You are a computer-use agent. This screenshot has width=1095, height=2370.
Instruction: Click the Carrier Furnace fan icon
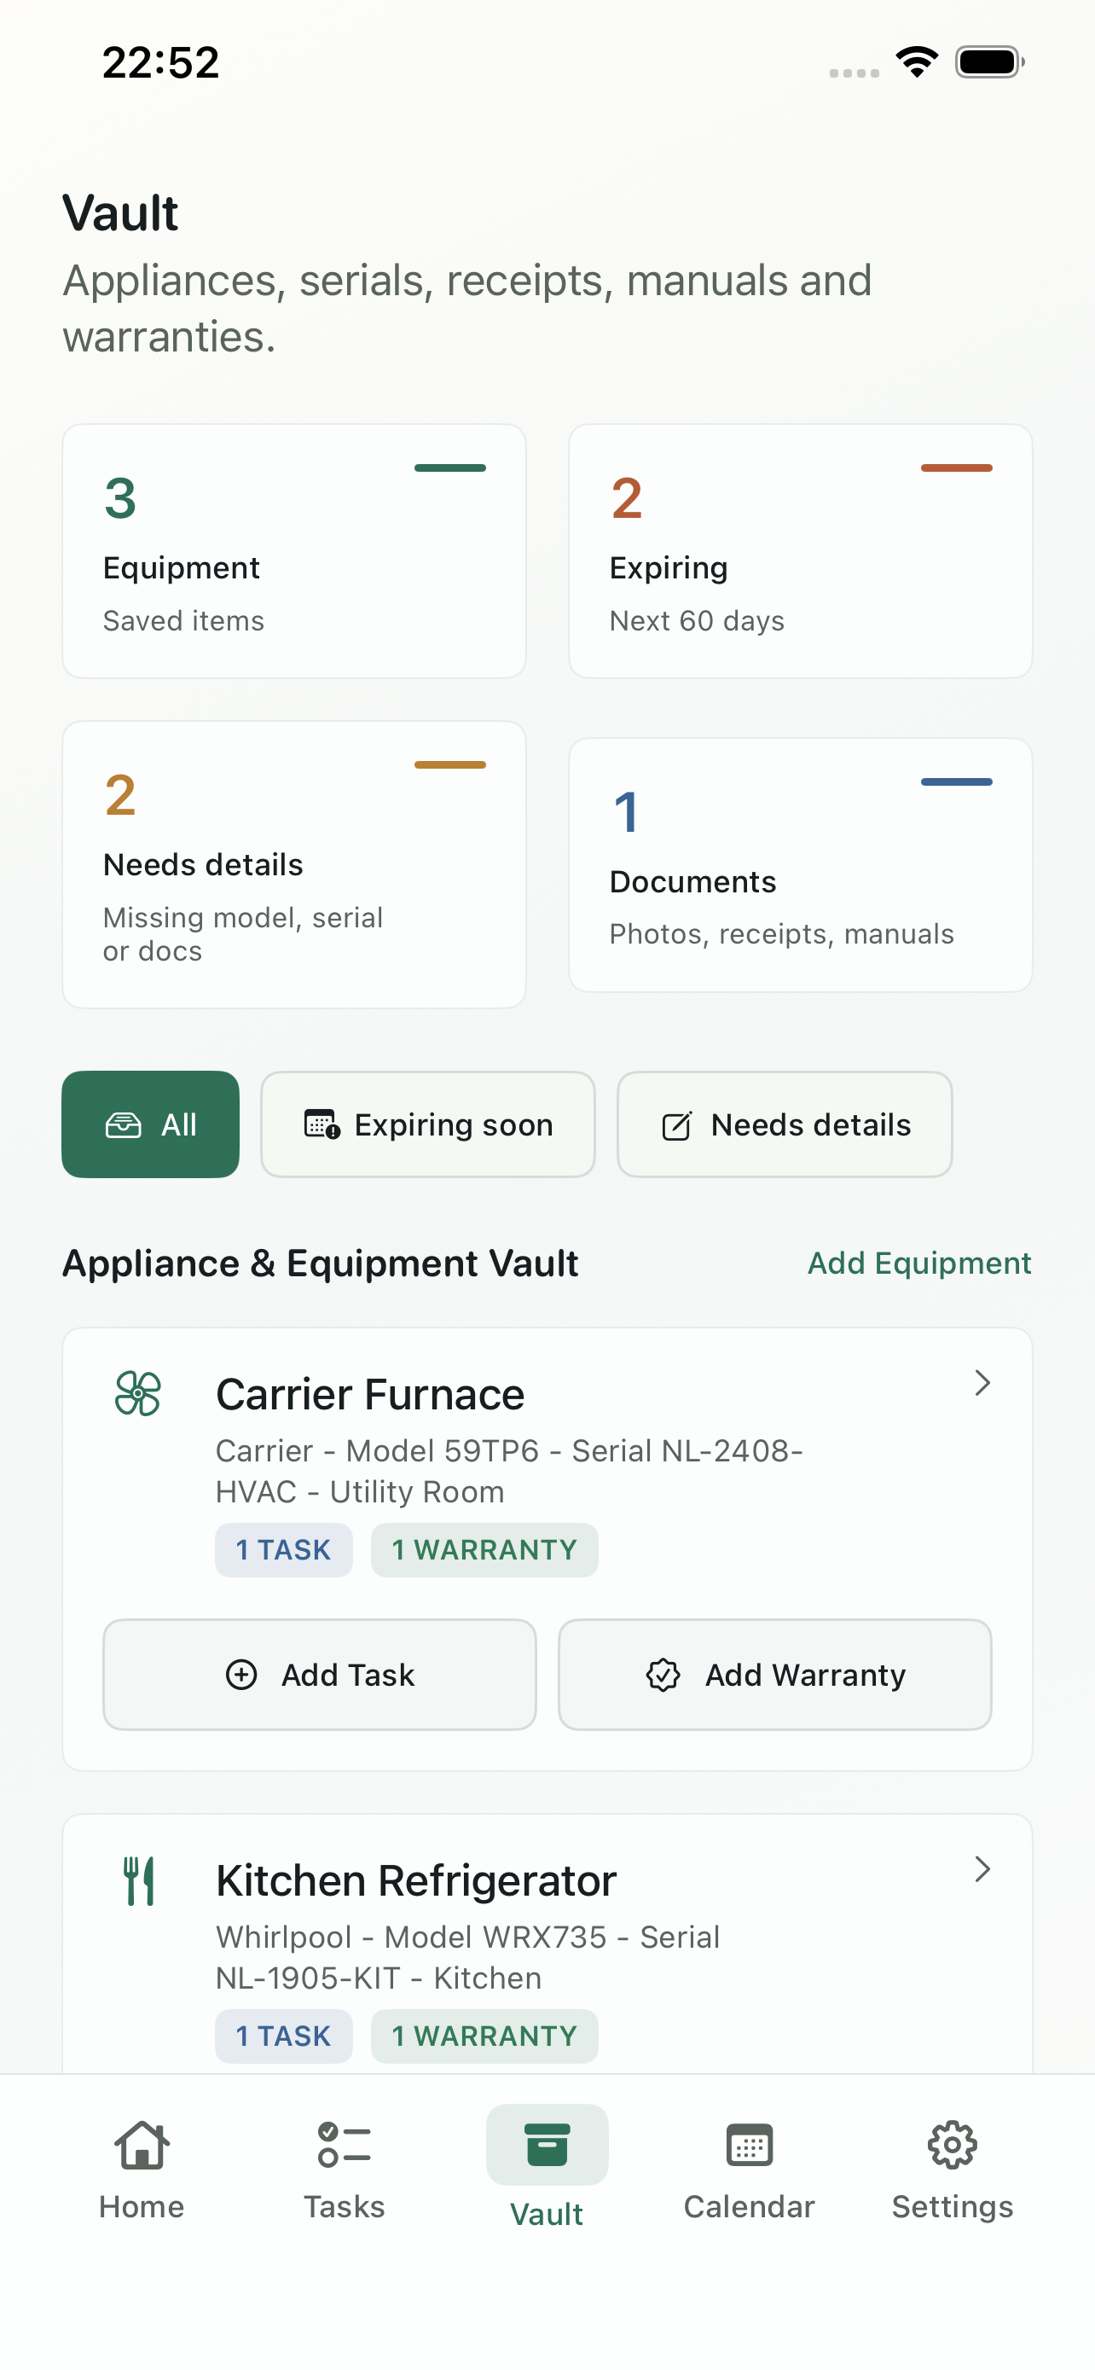[138, 1393]
